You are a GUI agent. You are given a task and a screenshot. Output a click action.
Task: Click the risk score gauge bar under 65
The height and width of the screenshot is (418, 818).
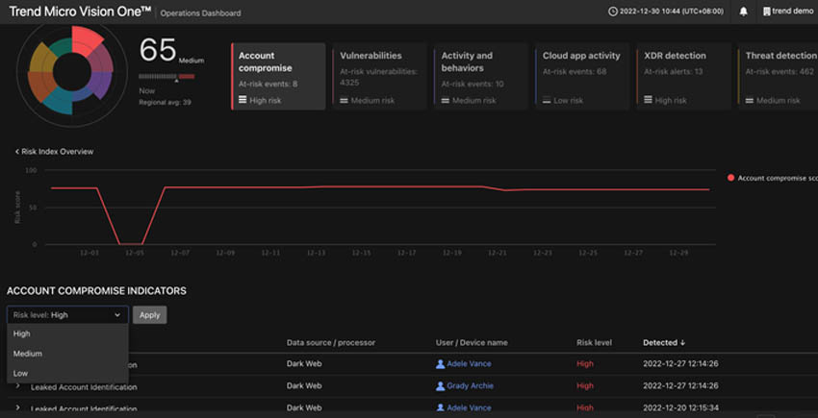pyautogui.click(x=166, y=77)
